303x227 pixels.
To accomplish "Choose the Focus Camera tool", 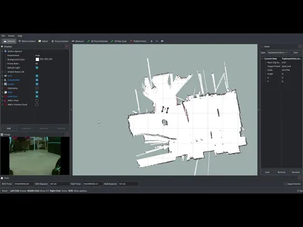I will point(60,41).
